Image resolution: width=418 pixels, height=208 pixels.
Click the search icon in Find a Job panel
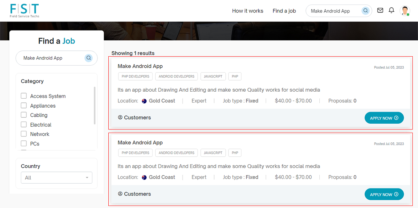point(88,58)
